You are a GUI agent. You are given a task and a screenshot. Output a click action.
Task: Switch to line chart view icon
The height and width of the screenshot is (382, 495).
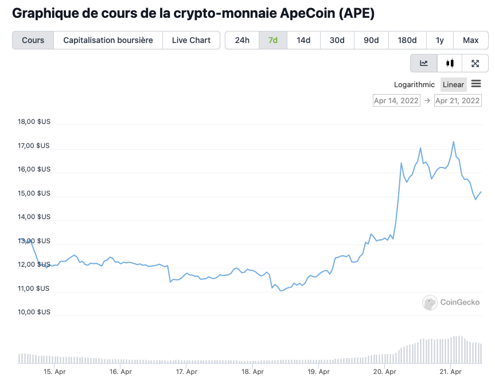point(424,63)
